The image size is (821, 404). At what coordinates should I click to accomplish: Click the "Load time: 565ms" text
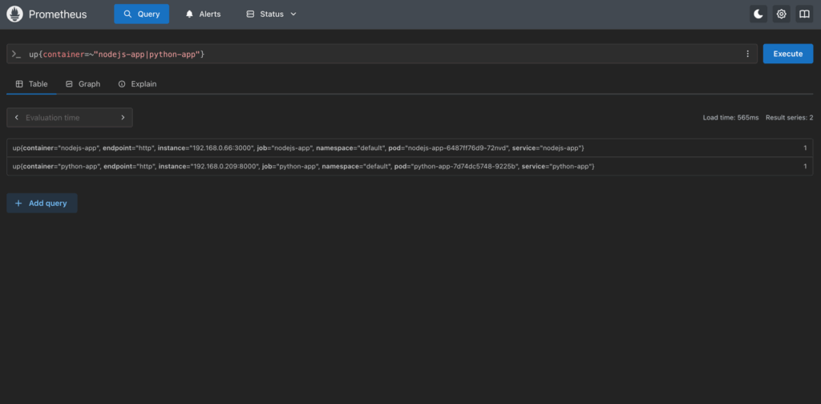click(730, 118)
